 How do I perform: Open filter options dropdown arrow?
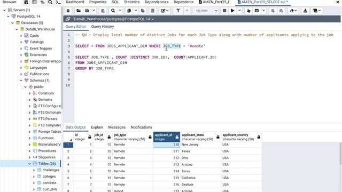tap(187, 11)
